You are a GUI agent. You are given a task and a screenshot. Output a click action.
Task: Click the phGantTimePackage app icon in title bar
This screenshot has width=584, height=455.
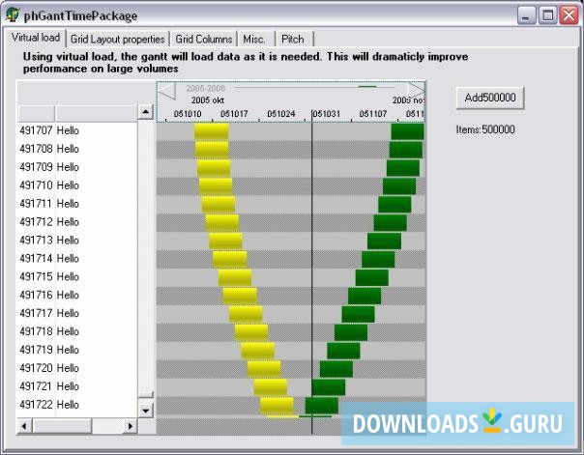(x=13, y=15)
